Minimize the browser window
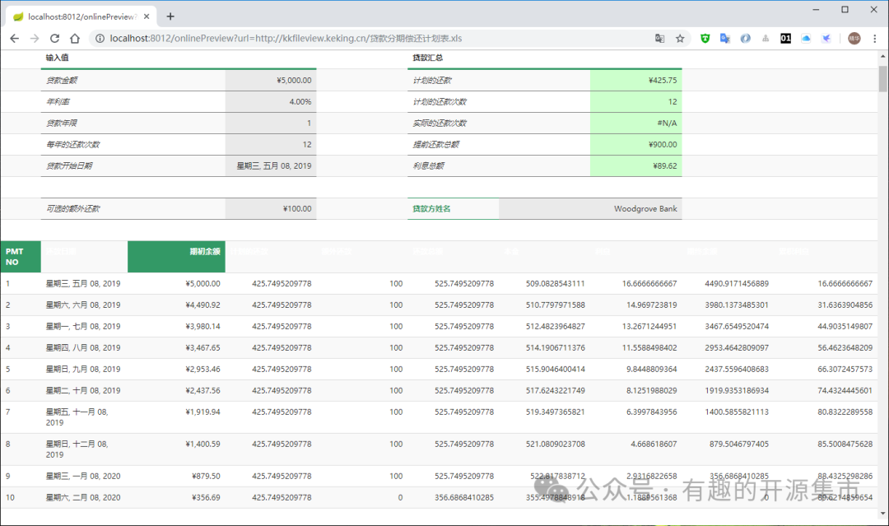 point(816,10)
